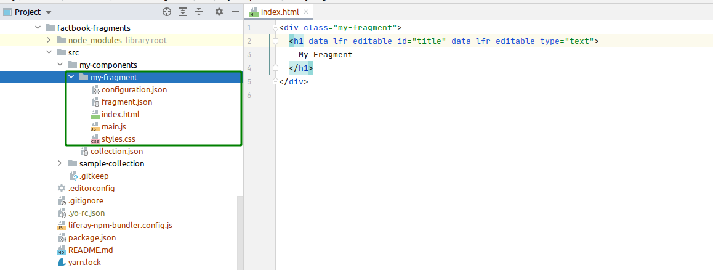The width and height of the screenshot is (713, 270).
Task: Select the .yo-rc.json file
Action: pyautogui.click(x=86, y=213)
